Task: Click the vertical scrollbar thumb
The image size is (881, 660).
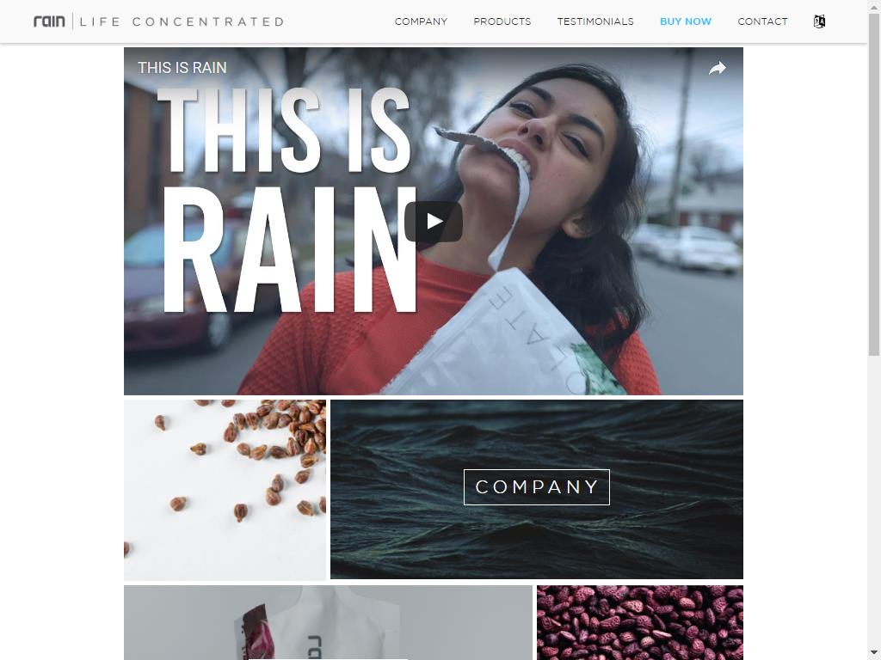Action: click(x=874, y=184)
